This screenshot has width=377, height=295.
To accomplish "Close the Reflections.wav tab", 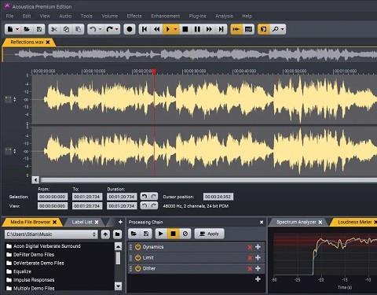I will 48,42.
